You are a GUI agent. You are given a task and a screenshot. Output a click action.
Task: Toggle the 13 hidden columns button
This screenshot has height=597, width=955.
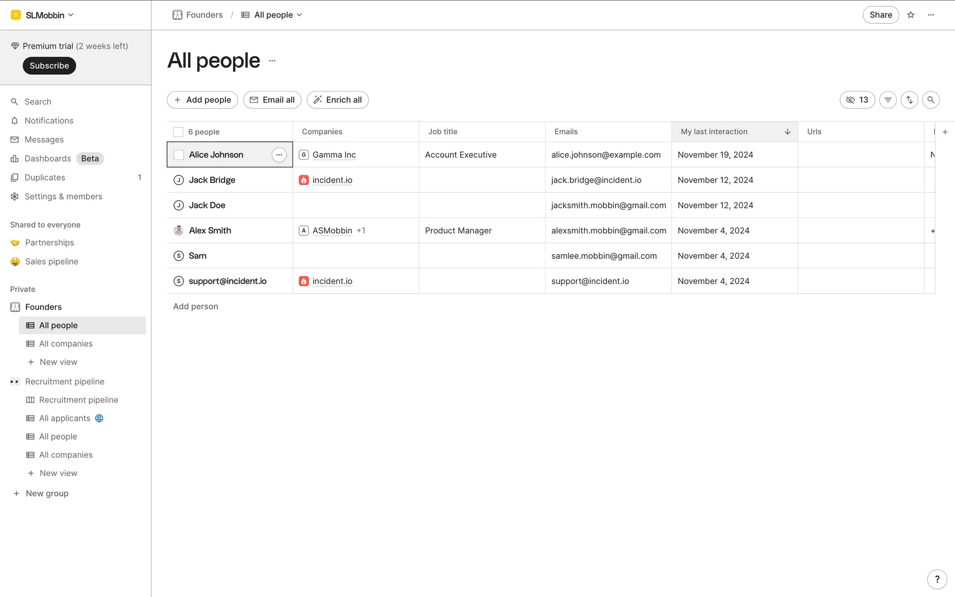click(x=857, y=100)
